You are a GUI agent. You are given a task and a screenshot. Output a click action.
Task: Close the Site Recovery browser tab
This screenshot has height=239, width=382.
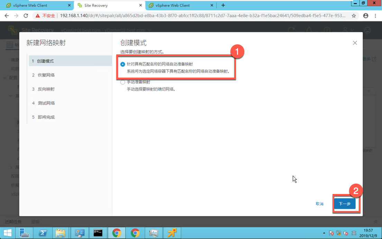[x=140, y=5]
